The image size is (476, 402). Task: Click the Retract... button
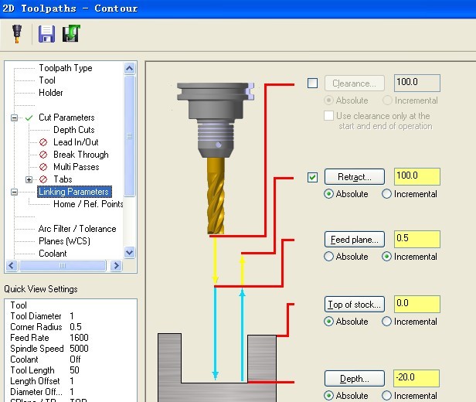[x=355, y=177]
